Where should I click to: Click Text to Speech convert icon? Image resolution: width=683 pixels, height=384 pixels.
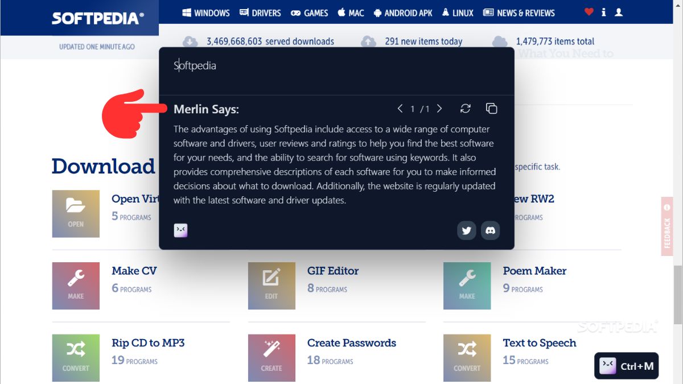click(467, 358)
